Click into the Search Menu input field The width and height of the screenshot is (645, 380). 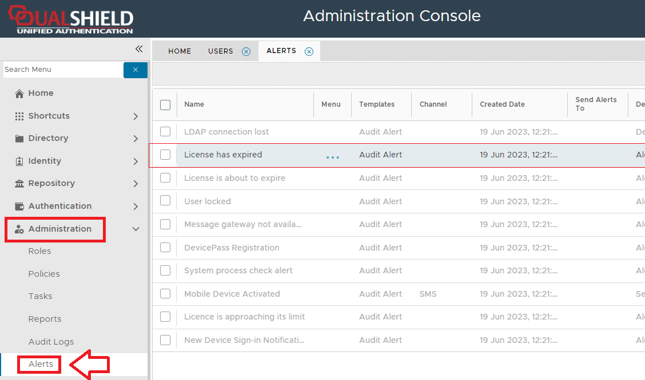coord(62,70)
